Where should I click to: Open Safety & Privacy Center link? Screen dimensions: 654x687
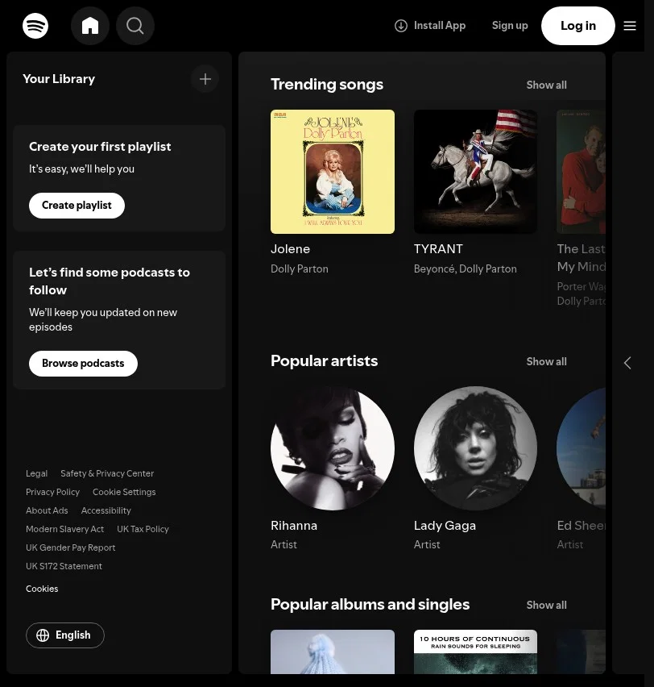pos(107,473)
